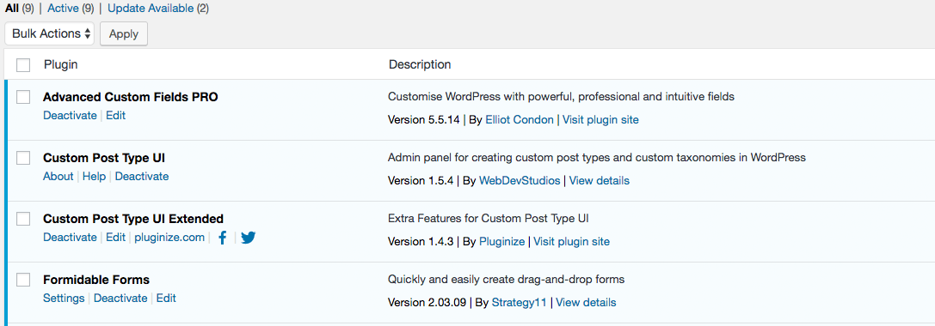This screenshot has width=935, height=326.
Task: View details for Formidable Forms
Action: coord(586,302)
